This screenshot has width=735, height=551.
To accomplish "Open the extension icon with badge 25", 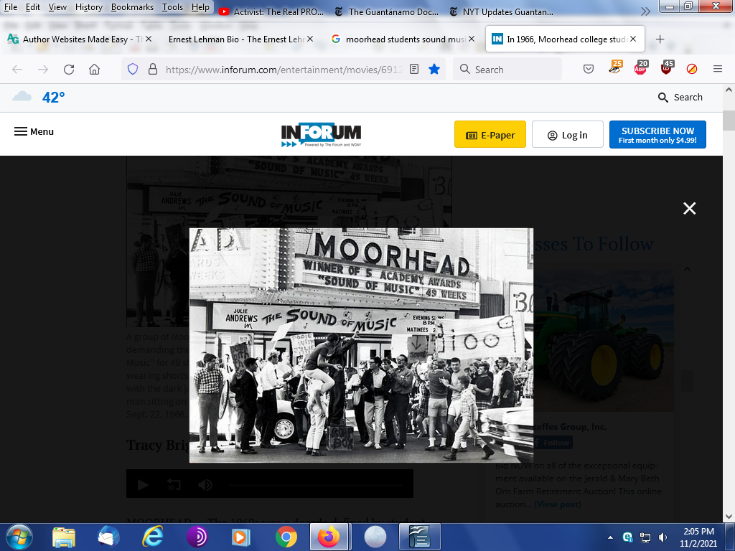I will tap(615, 68).
